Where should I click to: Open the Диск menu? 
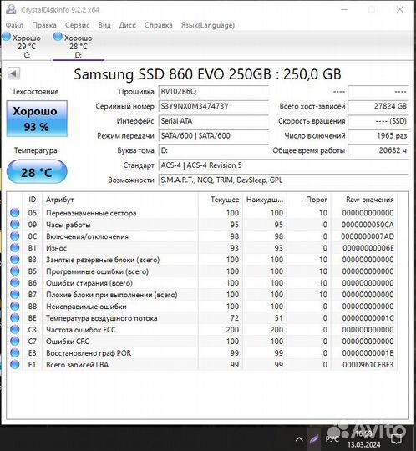(x=128, y=25)
